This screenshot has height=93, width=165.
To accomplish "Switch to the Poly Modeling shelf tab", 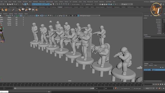I will (x=13, y=7).
